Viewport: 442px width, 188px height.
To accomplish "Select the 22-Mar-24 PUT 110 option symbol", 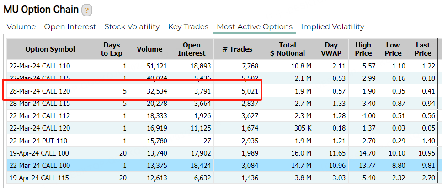I will point(38,141).
